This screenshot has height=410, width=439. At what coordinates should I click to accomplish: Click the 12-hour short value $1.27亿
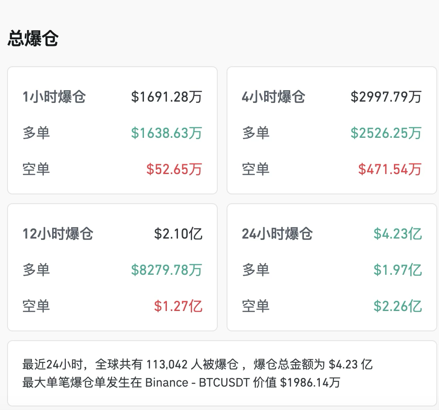click(x=178, y=306)
